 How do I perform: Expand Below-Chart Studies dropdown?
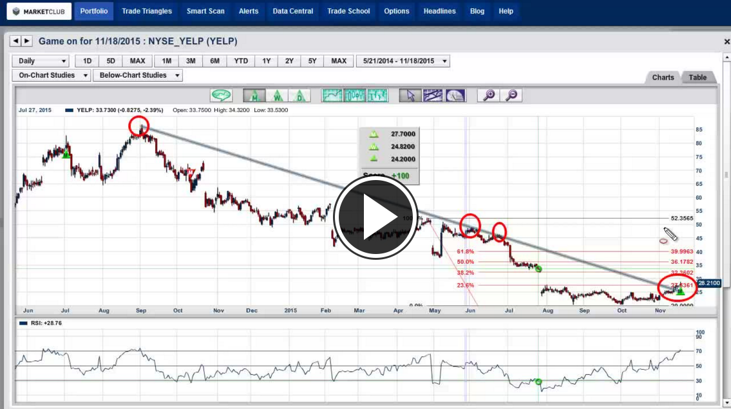click(138, 75)
